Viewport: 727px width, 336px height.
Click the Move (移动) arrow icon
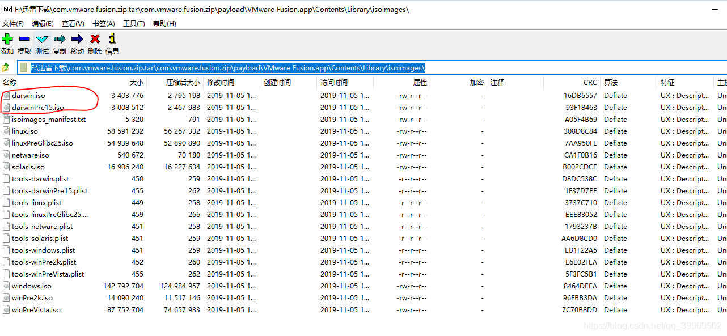click(x=77, y=39)
